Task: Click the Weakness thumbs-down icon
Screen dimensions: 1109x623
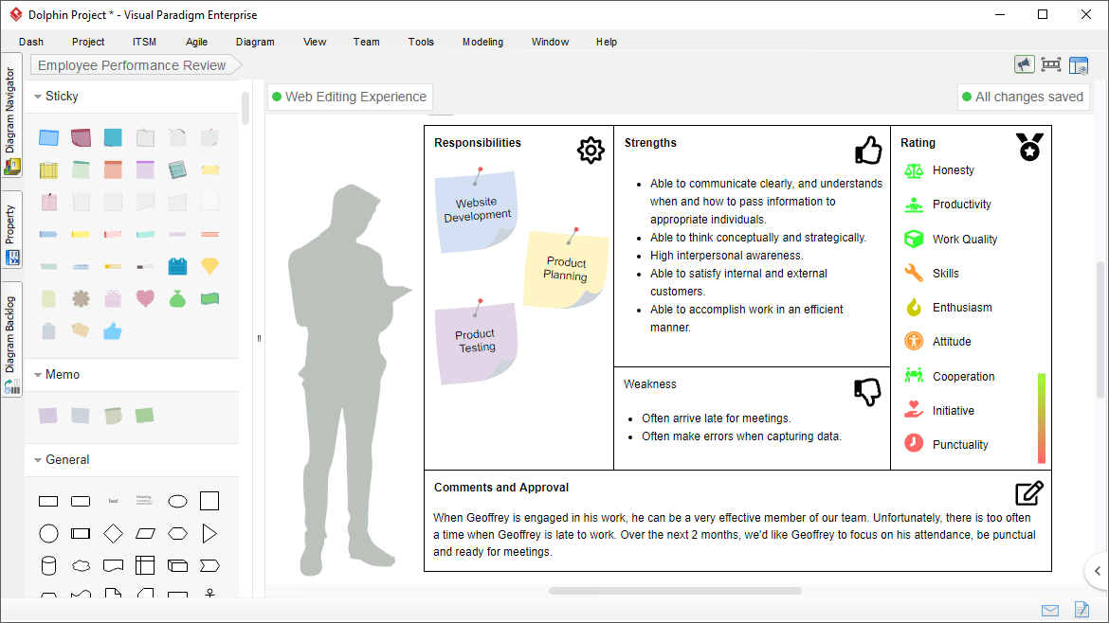Action: (867, 391)
